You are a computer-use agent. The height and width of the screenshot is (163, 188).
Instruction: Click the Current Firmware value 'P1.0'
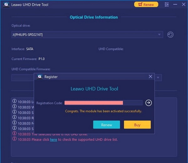(41, 59)
